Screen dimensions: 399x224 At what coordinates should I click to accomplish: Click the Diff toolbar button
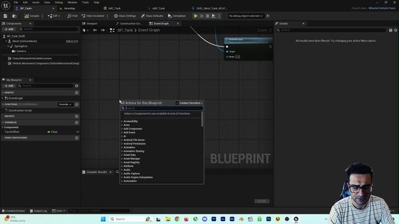click(x=54, y=16)
